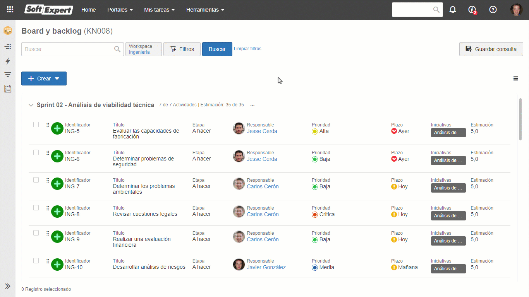This screenshot has height=297, width=529.
Task: Open the Análisis de... initiative tag for ING-5
Action: pyautogui.click(x=448, y=133)
